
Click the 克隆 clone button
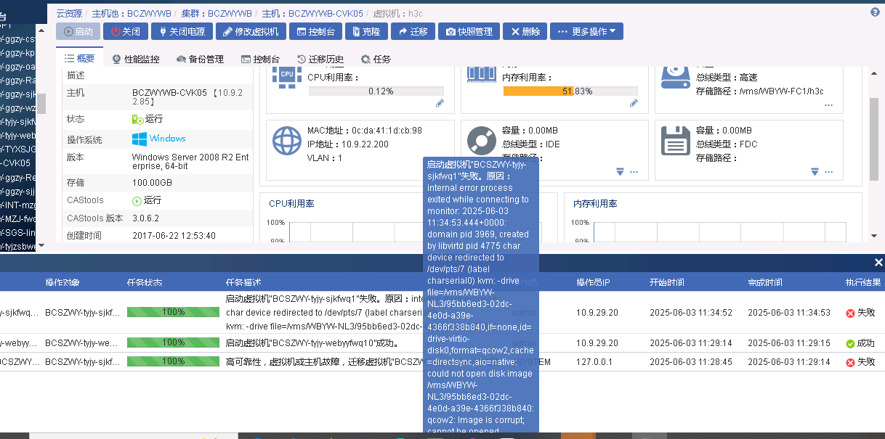point(366,31)
